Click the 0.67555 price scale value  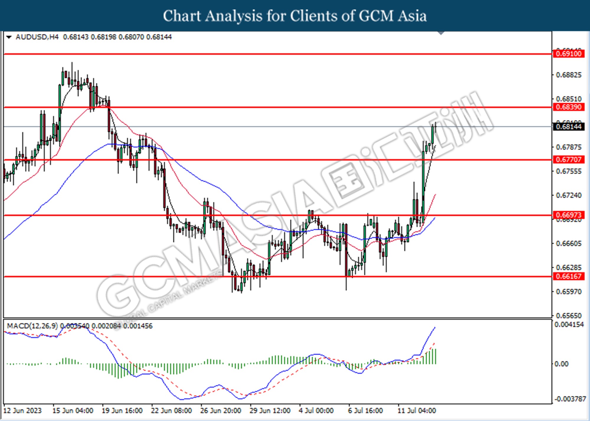[569, 171]
